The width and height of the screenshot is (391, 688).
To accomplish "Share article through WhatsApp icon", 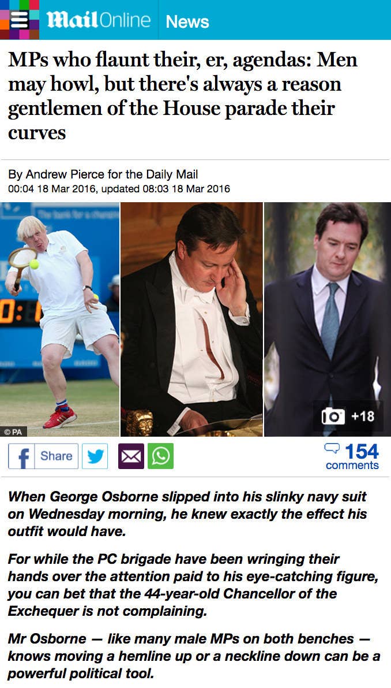I will [160, 456].
